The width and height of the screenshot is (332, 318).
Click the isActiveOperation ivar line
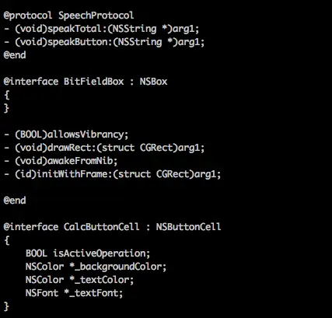pyautogui.click(x=88, y=253)
